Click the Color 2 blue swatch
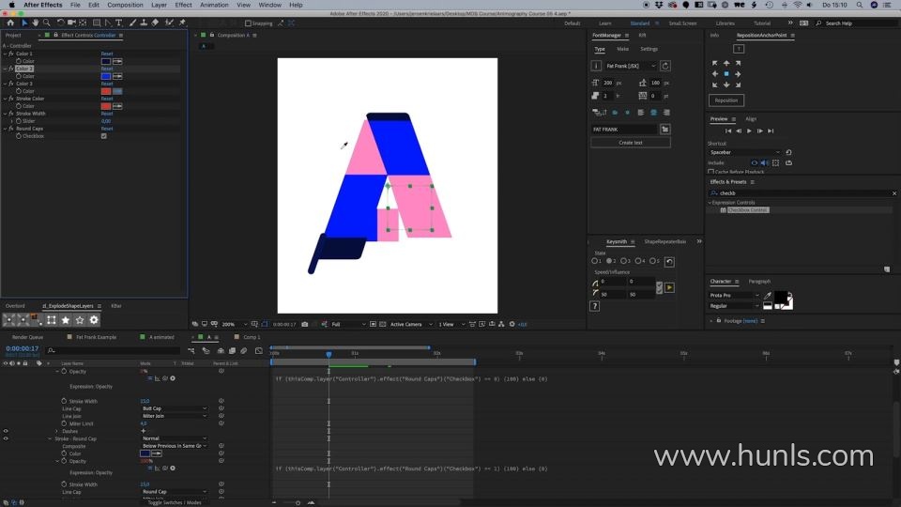 (x=106, y=76)
